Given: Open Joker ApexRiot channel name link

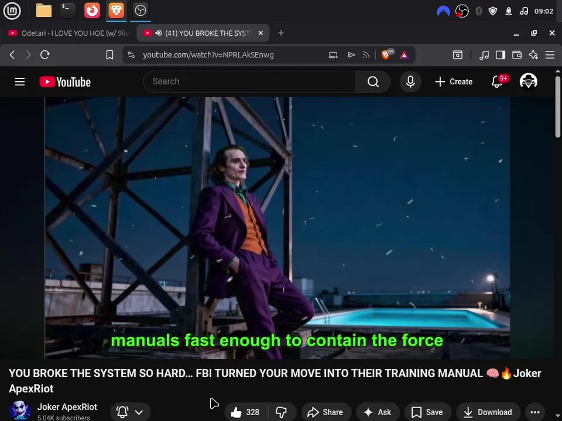Looking at the screenshot, I should coord(67,407).
